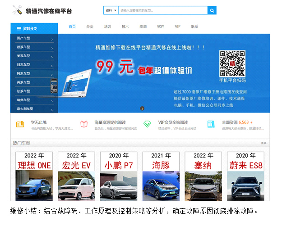
Task: Open the 分类 navigation tab
Action: coord(90,27)
